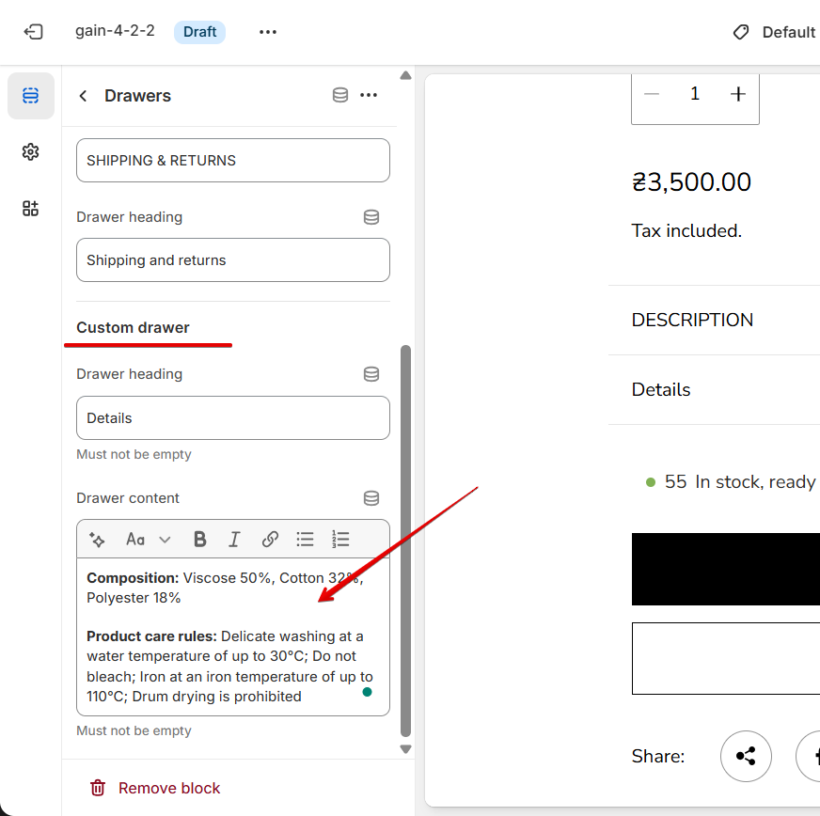
Task: Click the SHIPPING & RETURNS input field
Action: (x=232, y=161)
